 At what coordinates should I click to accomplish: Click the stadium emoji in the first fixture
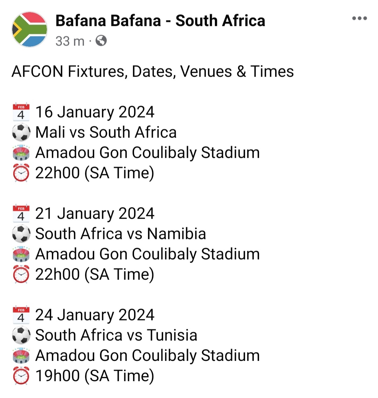[21, 153]
